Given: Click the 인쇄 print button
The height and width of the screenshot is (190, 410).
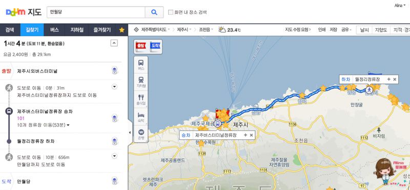Looking at the screenshot, I should (x=322, y=30).
